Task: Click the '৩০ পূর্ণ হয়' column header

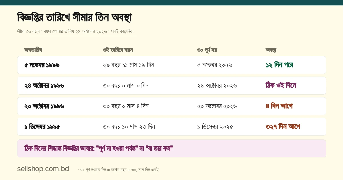Action: (x=207, y=50)
